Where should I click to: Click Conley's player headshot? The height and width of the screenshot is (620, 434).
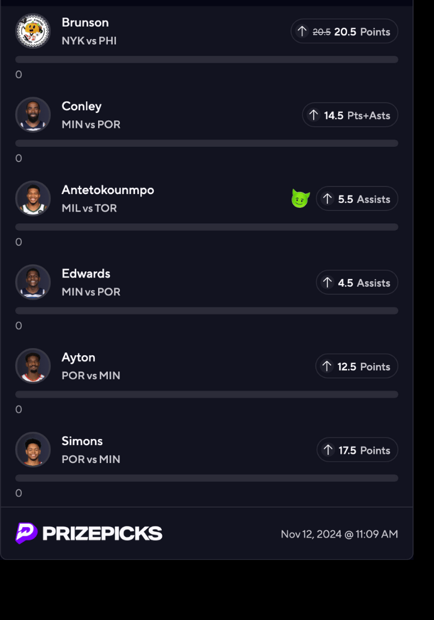[33, 115]
